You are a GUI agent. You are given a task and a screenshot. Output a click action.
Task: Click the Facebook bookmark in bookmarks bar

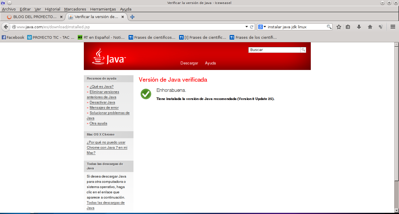pos(13,37)
